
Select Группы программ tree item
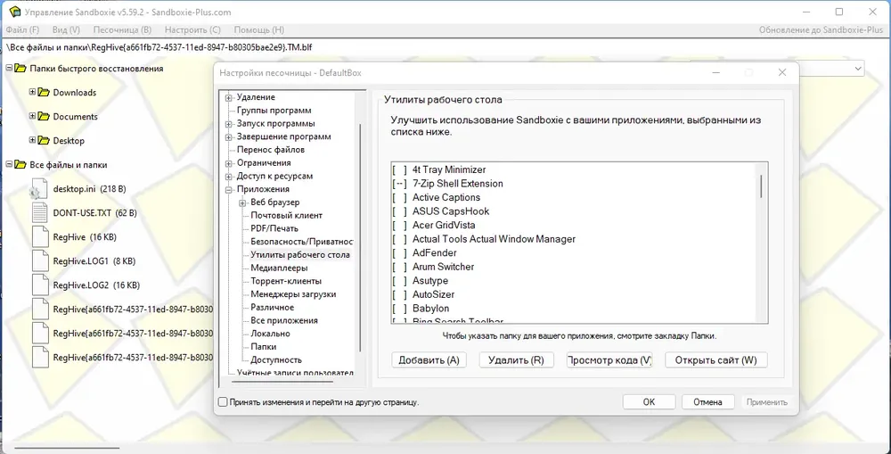pos(274,111)
